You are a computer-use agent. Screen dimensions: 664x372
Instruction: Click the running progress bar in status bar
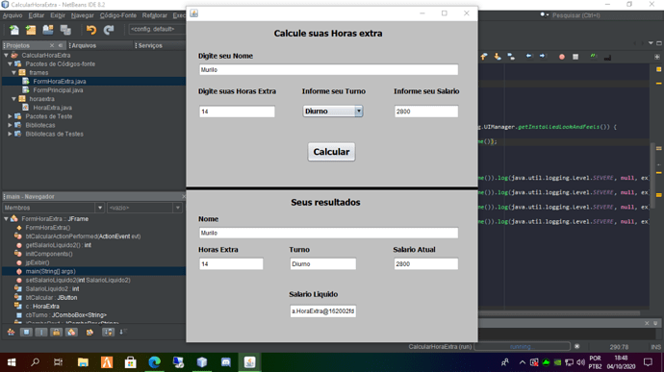[522, 346]
